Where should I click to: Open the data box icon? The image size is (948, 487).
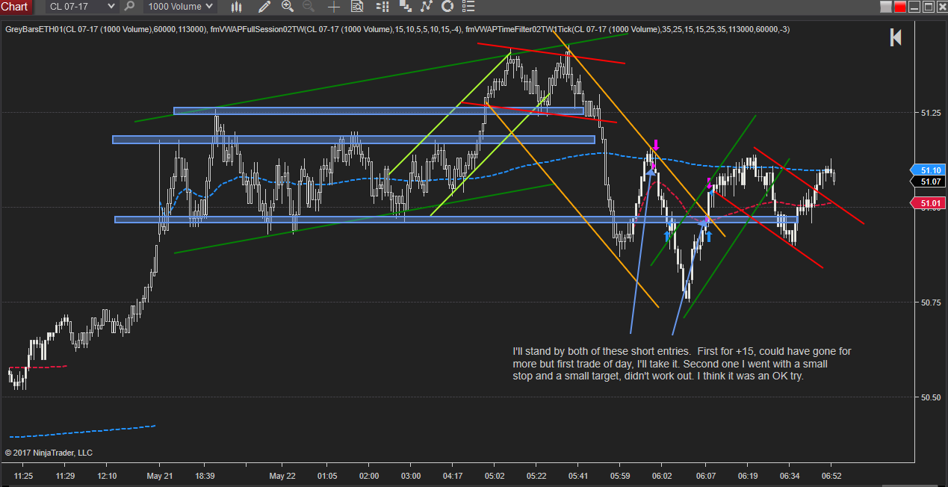pos(356,7)
